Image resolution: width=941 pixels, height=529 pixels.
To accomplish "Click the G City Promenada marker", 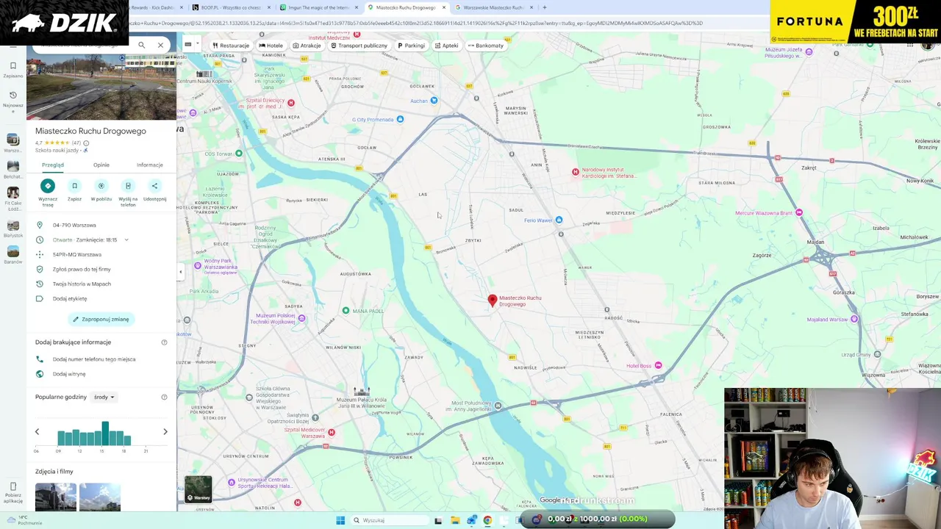I will [x=400, y=119].
